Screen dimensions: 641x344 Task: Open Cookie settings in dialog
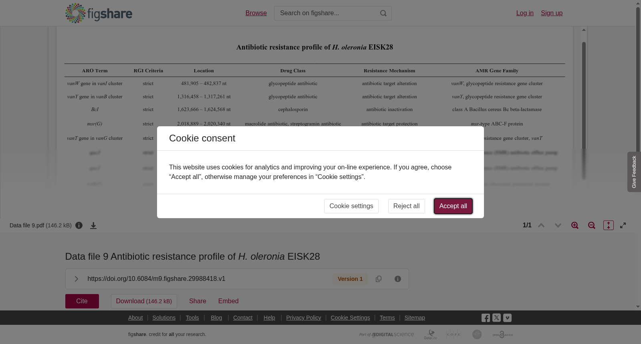pyautogui.click(x=351, y=206)
